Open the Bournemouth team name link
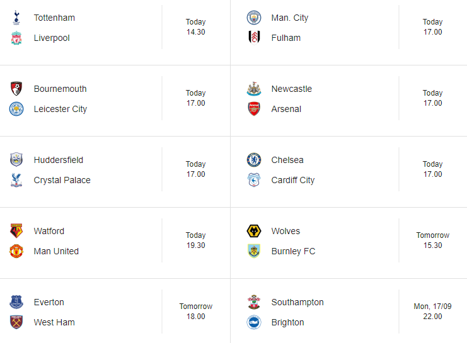Viewport: 467px width, 343px height. pyautogui.click(x=60, y=89)
